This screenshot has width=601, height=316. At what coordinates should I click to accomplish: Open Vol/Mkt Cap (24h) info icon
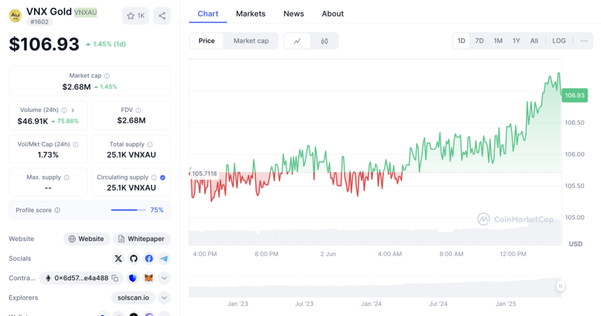click(76, 144)
